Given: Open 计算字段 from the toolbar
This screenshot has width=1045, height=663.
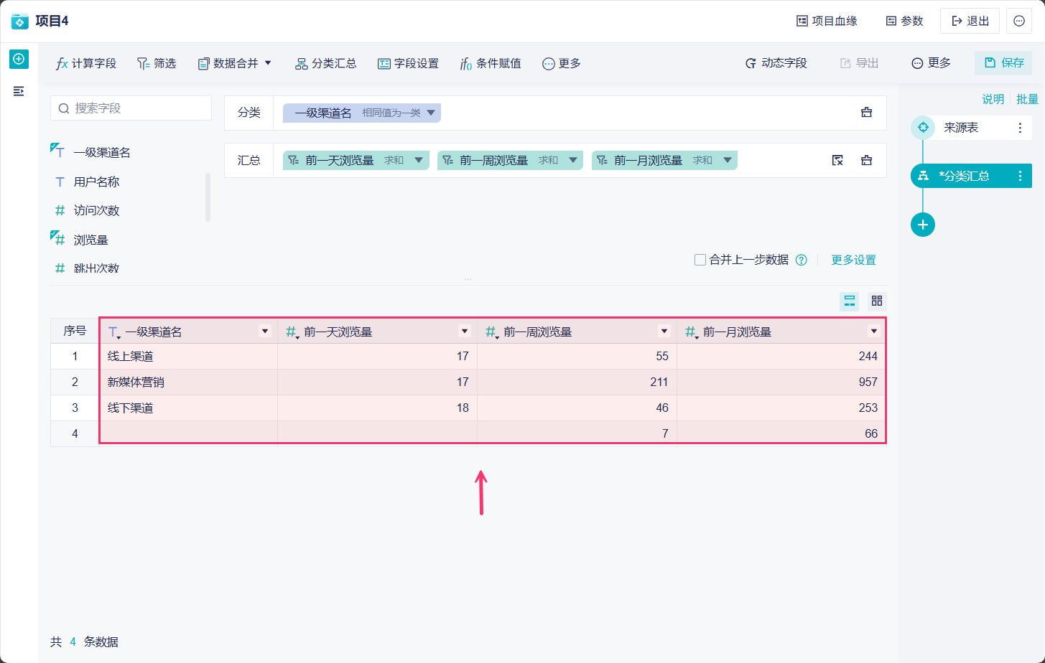Looking at the screenshot, I should pyautogui.click(x=86, y=63).
